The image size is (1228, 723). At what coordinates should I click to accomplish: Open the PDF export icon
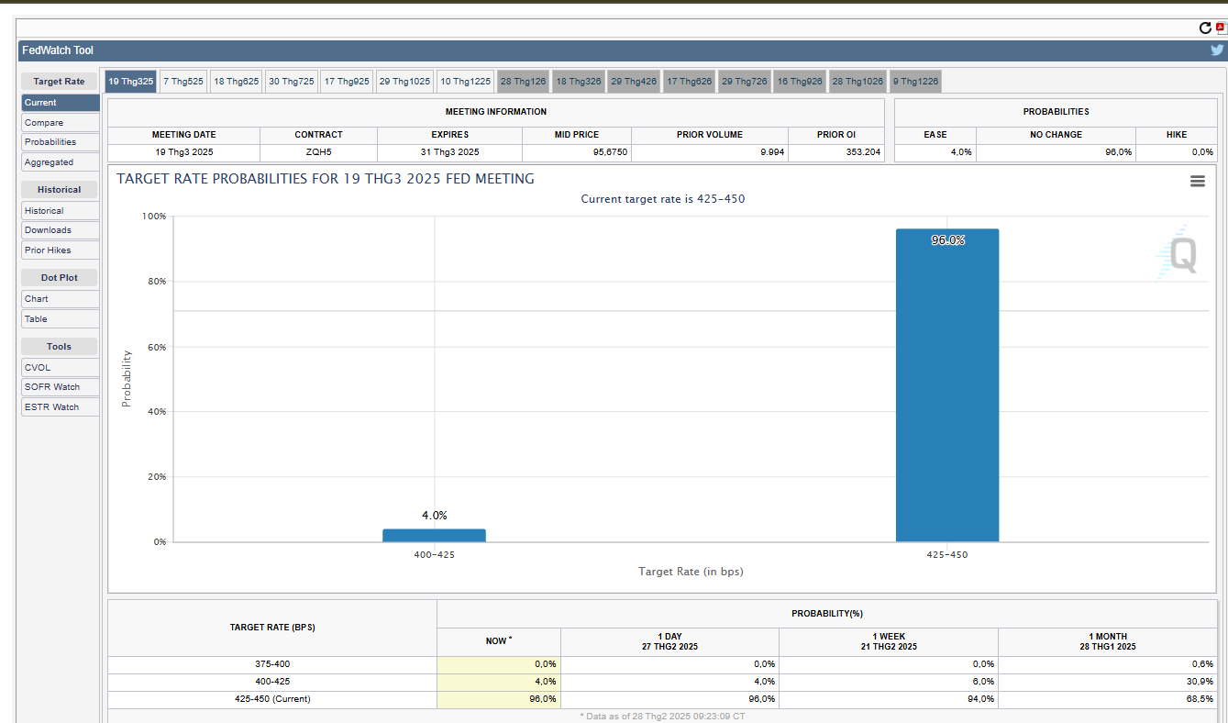[x=1221, y=28]
